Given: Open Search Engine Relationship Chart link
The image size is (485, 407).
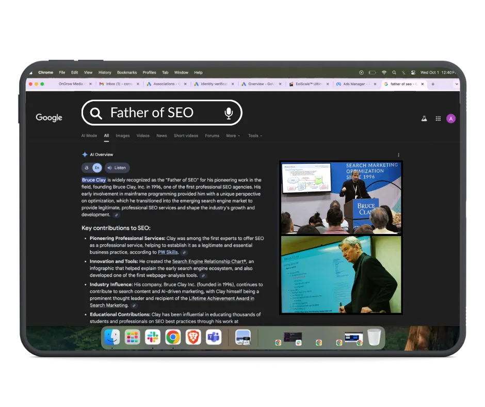Looking at the screenshot, I should 209,261.
